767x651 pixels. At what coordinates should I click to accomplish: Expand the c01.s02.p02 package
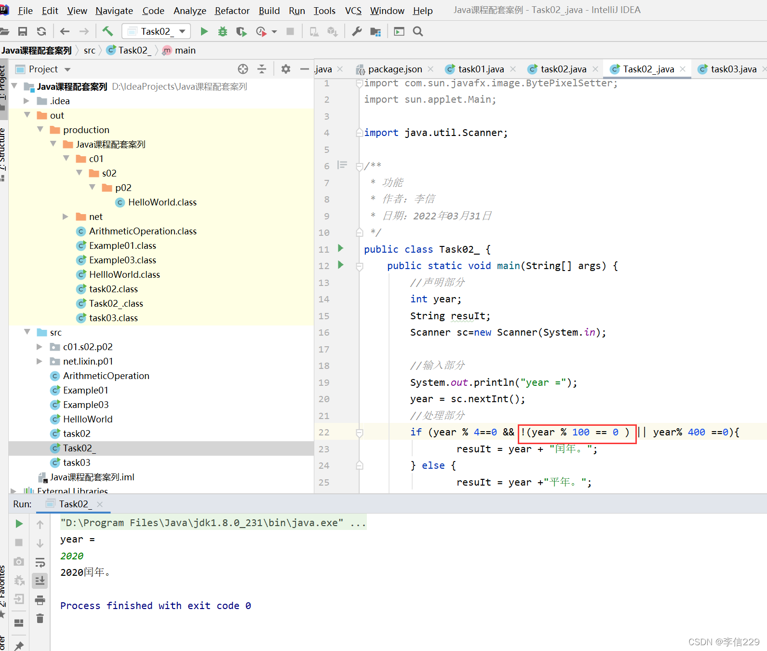point(40,347)
